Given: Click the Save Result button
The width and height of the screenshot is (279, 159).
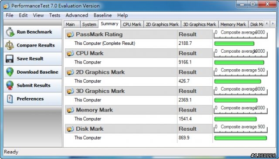Looking at the screenshot, I should pyautogui.click(x=33, y=59).
